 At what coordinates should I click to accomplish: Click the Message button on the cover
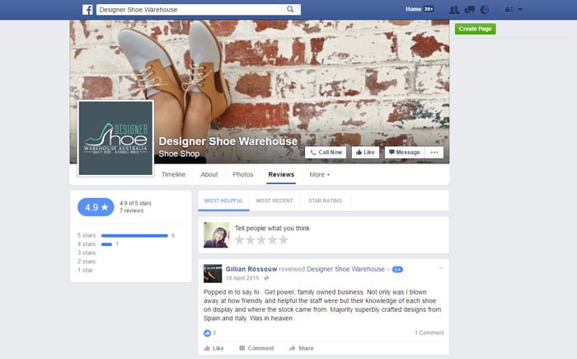[x=405, y=152]
